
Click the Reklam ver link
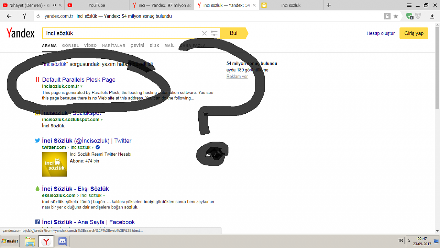tap(237, 76)
